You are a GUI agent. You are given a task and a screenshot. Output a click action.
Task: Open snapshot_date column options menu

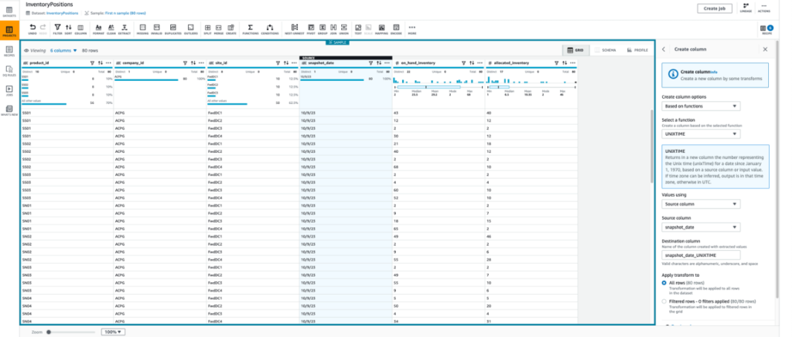point(387,63)
